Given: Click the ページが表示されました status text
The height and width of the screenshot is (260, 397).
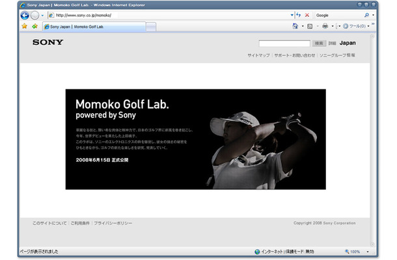Looking at the screenshot, I should point(39,252).
